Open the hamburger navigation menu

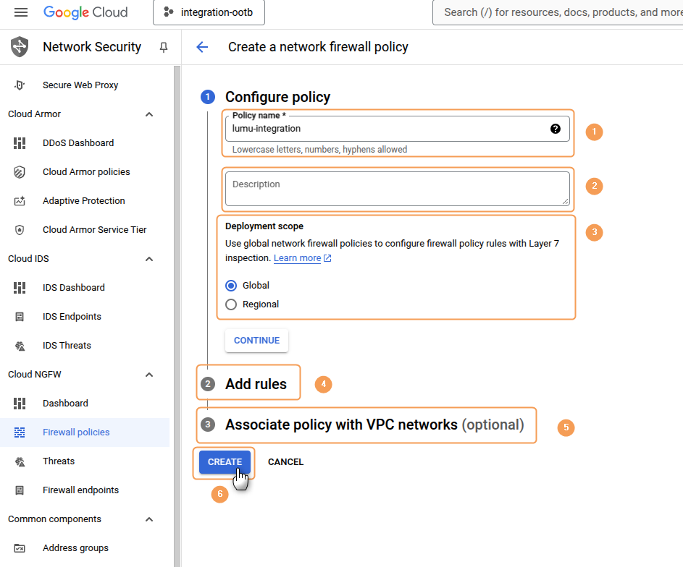[20, 12]
